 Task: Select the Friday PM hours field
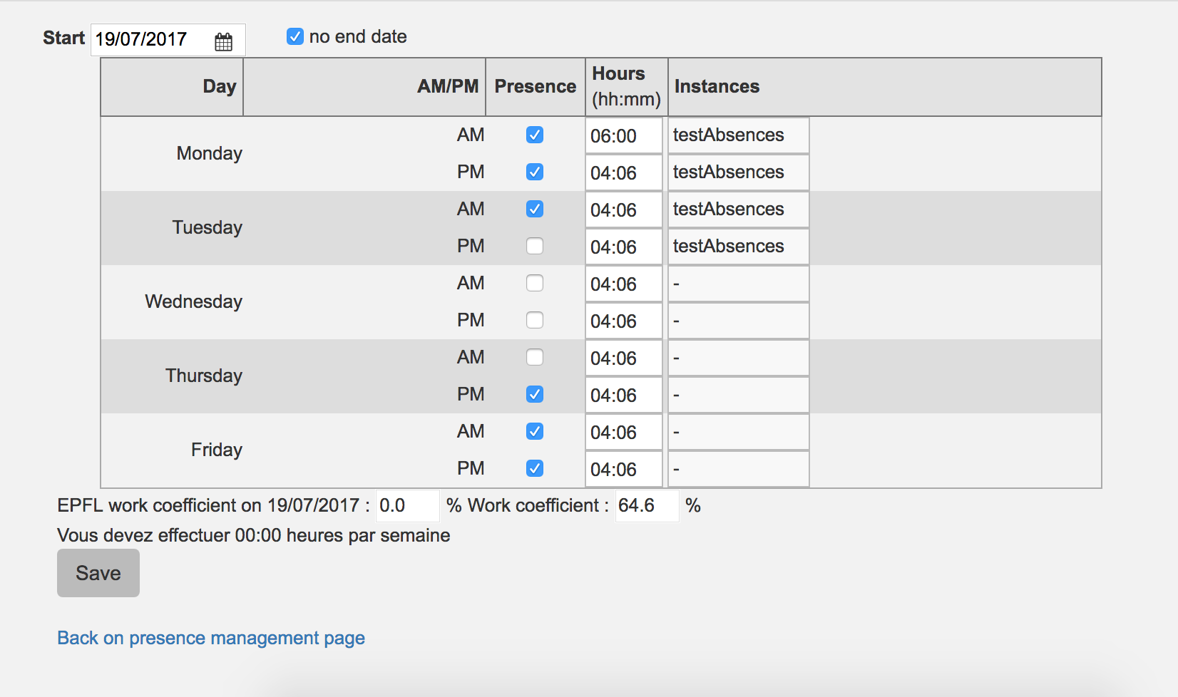click(x=623, y=470)
